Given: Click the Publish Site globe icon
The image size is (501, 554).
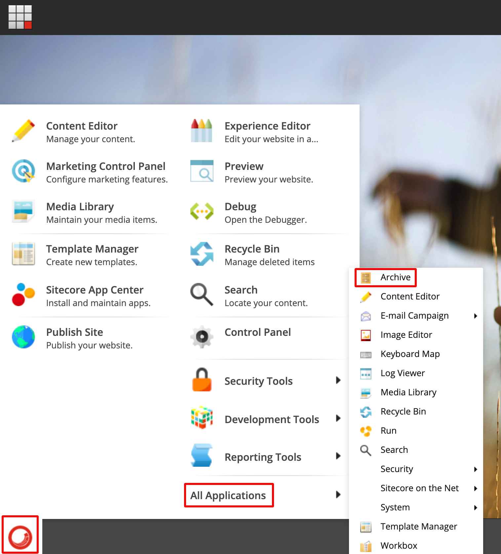Looking at the screenshot, I should tap(23, 337).
